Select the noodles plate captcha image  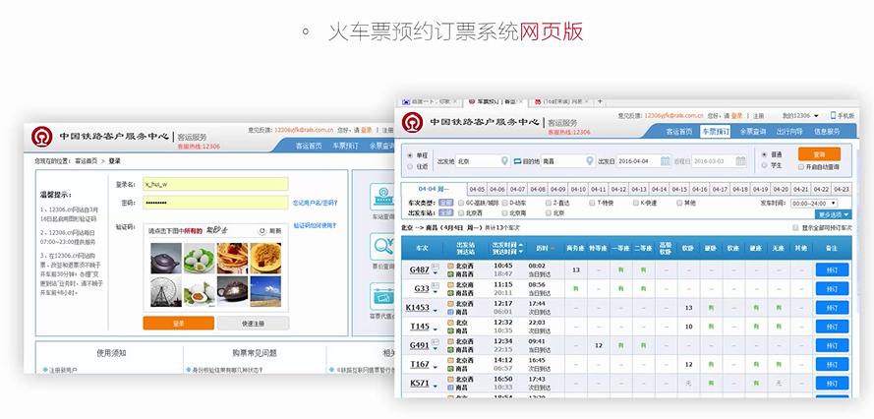pyautogui.click(x=265, y=258)
